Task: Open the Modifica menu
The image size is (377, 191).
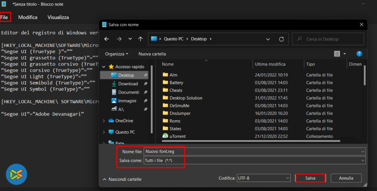Action: tap(28, 17)
